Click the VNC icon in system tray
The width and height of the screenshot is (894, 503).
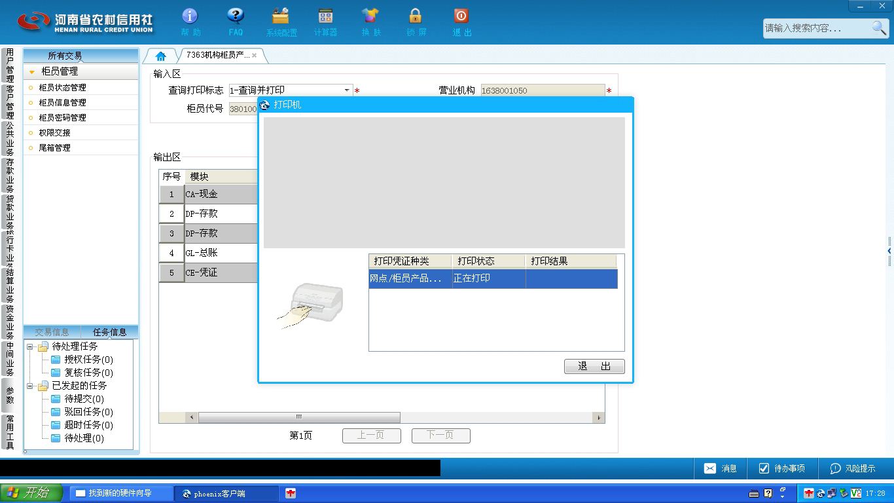[855, 493]
